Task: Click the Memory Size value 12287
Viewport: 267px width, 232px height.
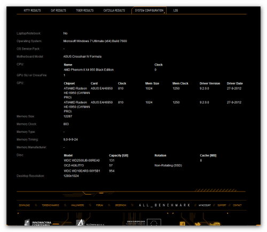Action: click(x=68, y=116)
